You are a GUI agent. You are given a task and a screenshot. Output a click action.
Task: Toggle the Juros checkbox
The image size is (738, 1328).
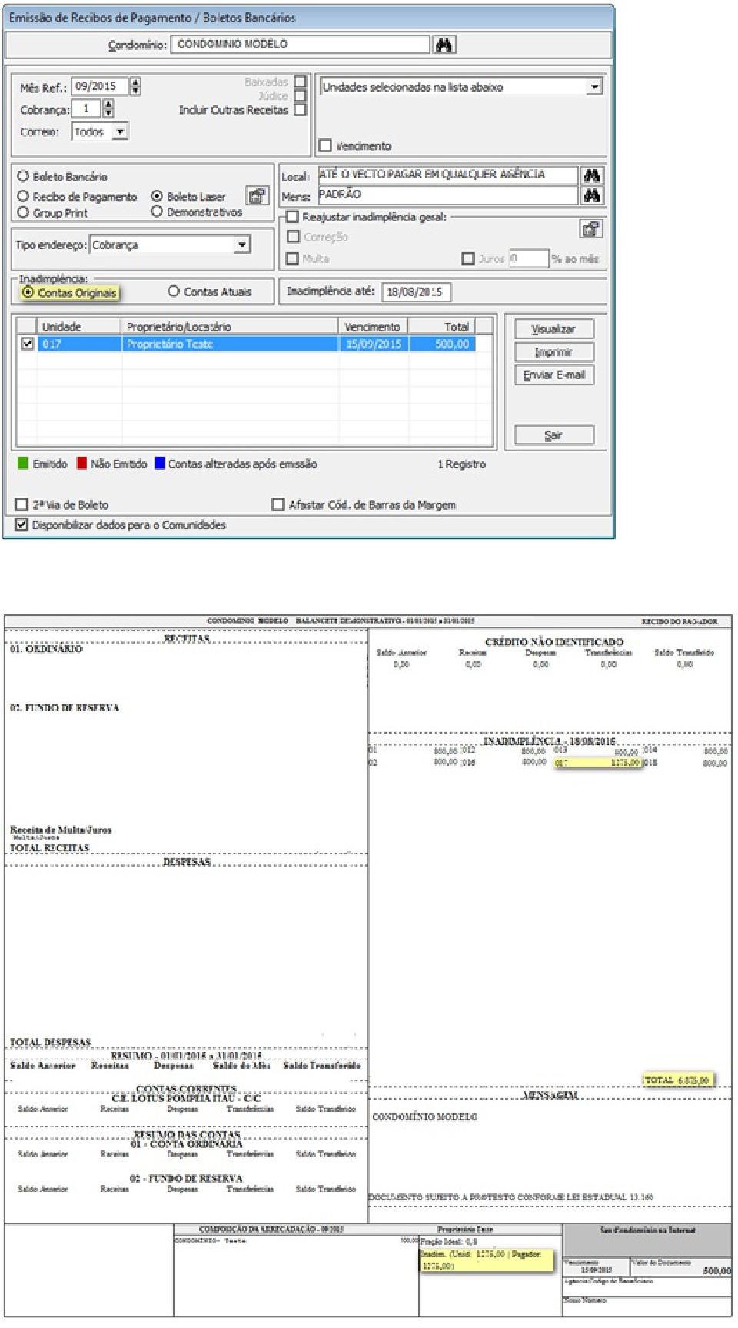point(468,258)
